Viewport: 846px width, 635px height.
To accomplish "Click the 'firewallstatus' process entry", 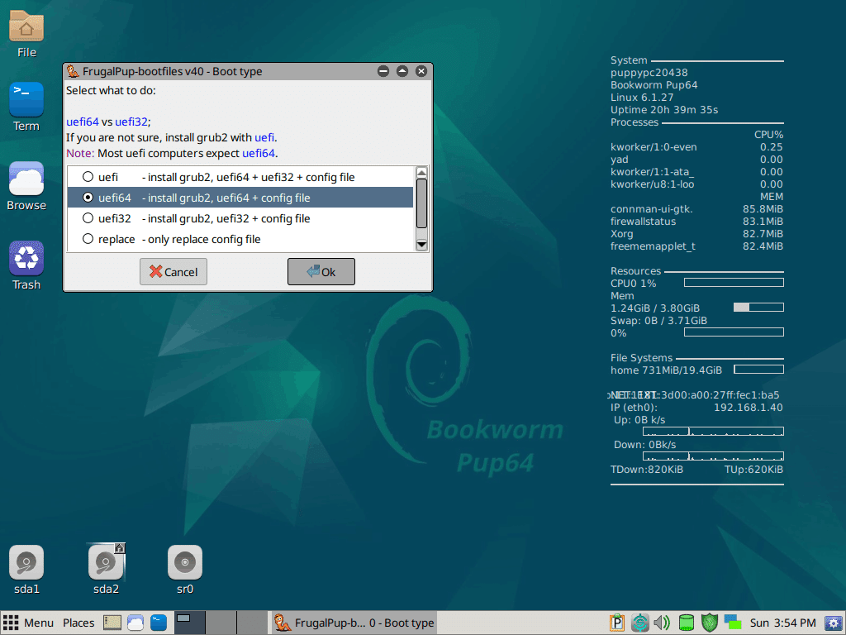I will (643, 222).
